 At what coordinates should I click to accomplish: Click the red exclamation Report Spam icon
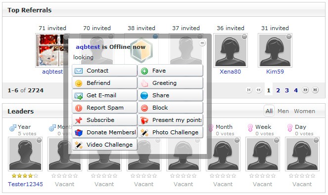[79, 108]
